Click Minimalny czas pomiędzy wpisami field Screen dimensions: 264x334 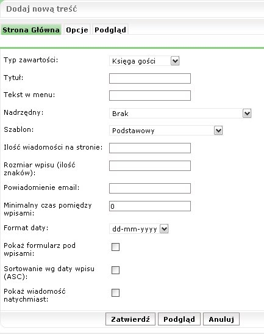(x=150, y=206)
